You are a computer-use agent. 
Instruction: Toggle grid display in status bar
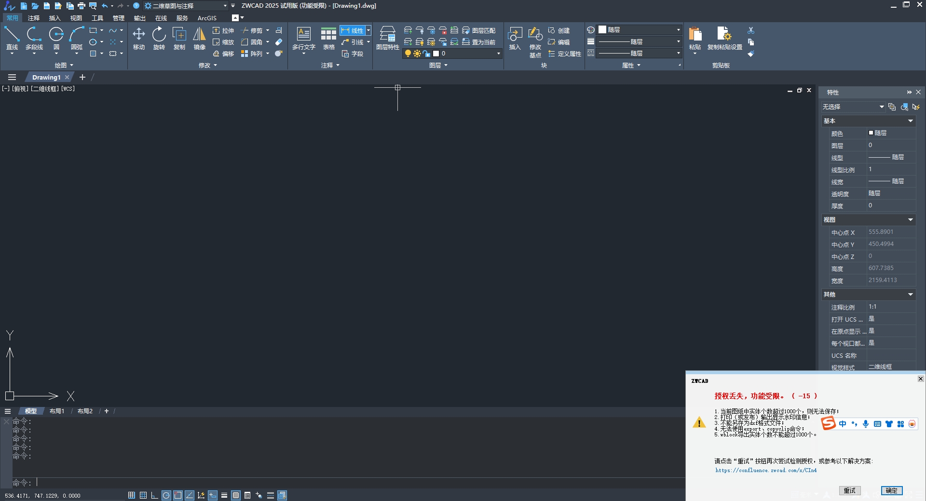(x=143, y=495)
